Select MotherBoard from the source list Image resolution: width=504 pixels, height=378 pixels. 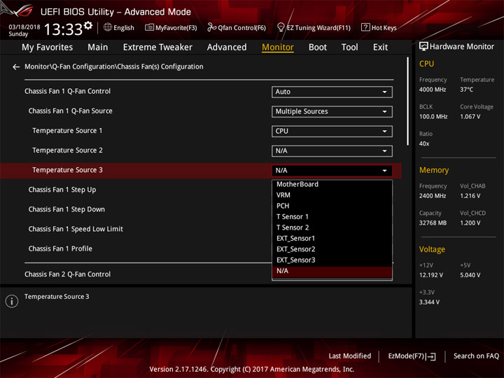click(x=332, y=184)
